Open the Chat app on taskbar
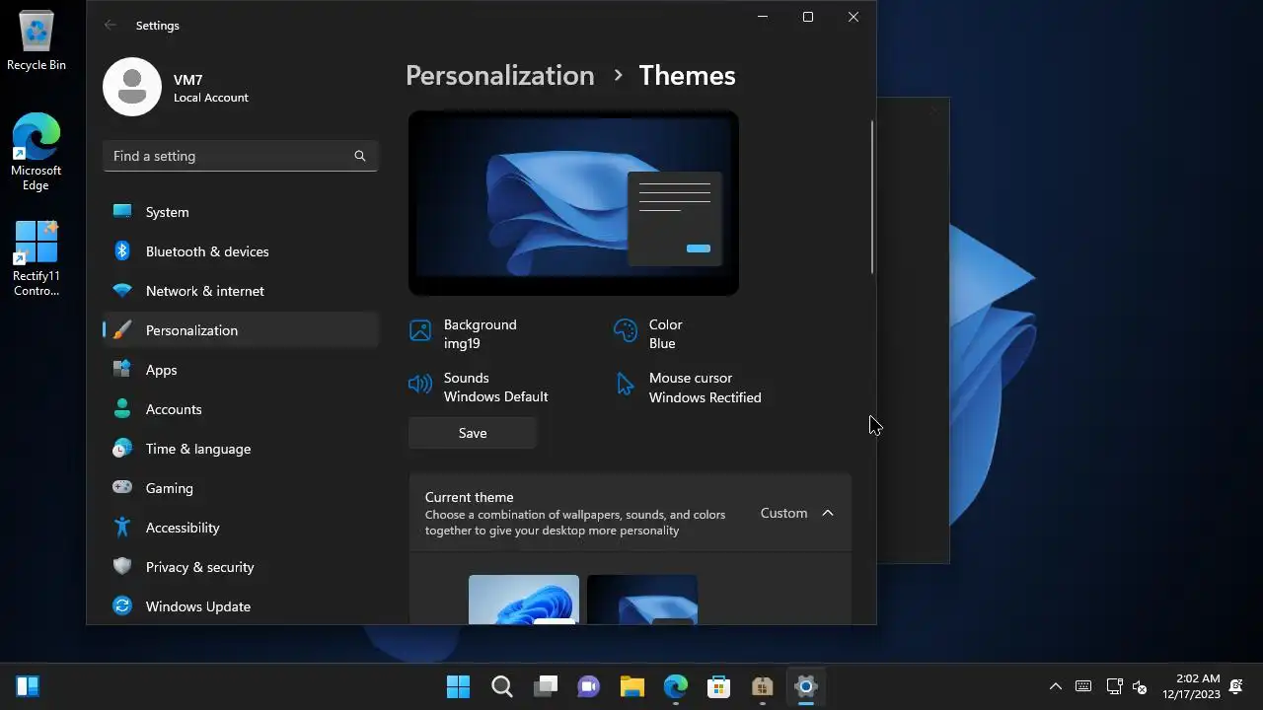Screen dimensions: 1263x710 (589, 686)
